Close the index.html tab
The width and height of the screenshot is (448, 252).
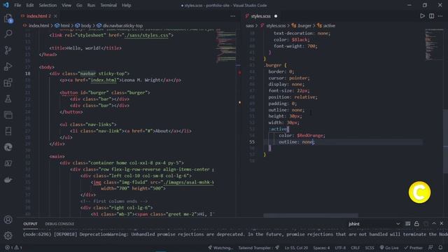coord(55,16)
